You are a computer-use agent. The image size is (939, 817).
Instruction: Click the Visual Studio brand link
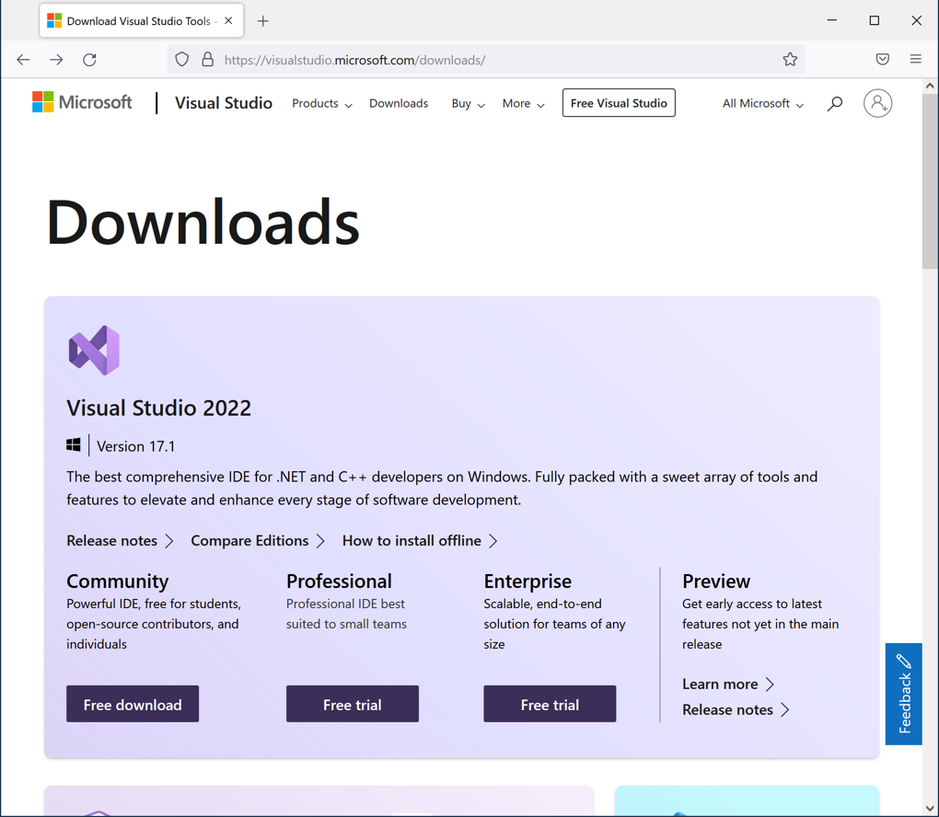click(x=224, y=103)
